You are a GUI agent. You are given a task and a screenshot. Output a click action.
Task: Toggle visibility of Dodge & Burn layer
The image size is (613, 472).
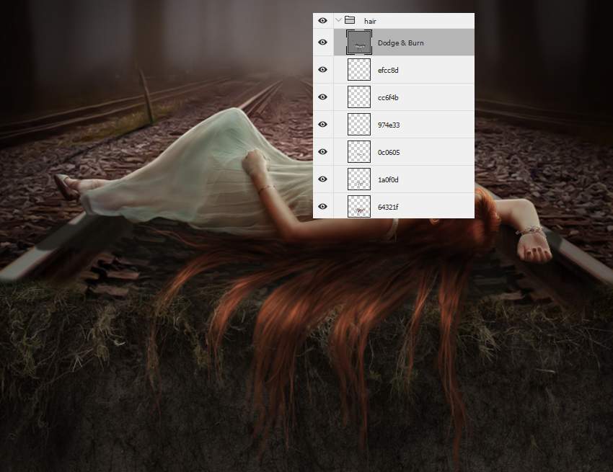pos(322,43)
